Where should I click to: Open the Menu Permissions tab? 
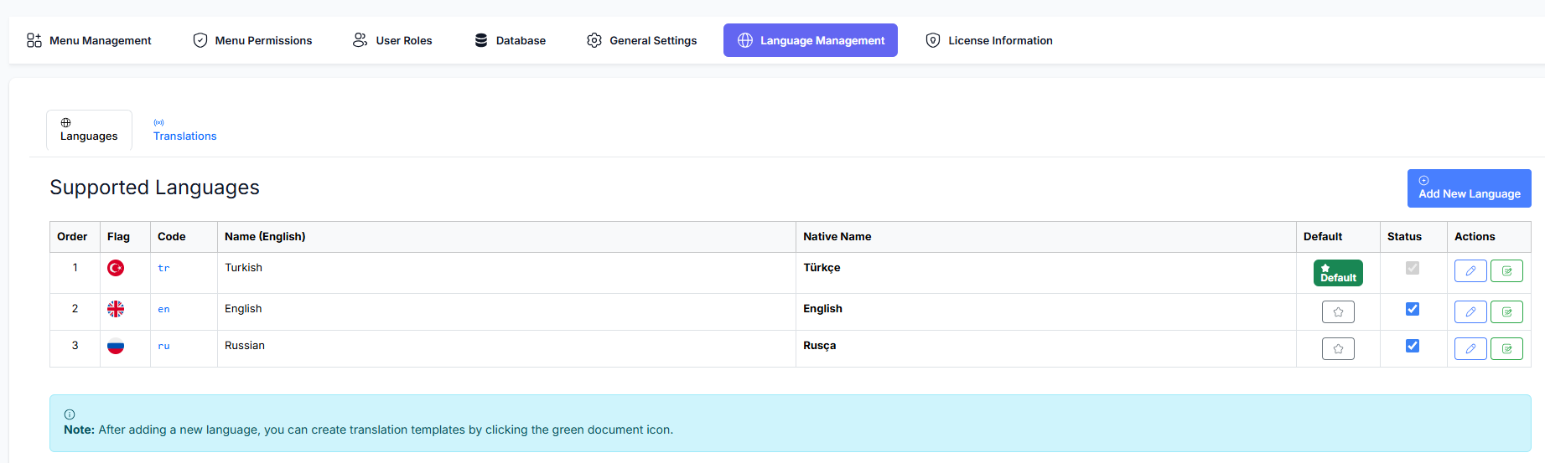pyautogui.click(x=252, y=40)
